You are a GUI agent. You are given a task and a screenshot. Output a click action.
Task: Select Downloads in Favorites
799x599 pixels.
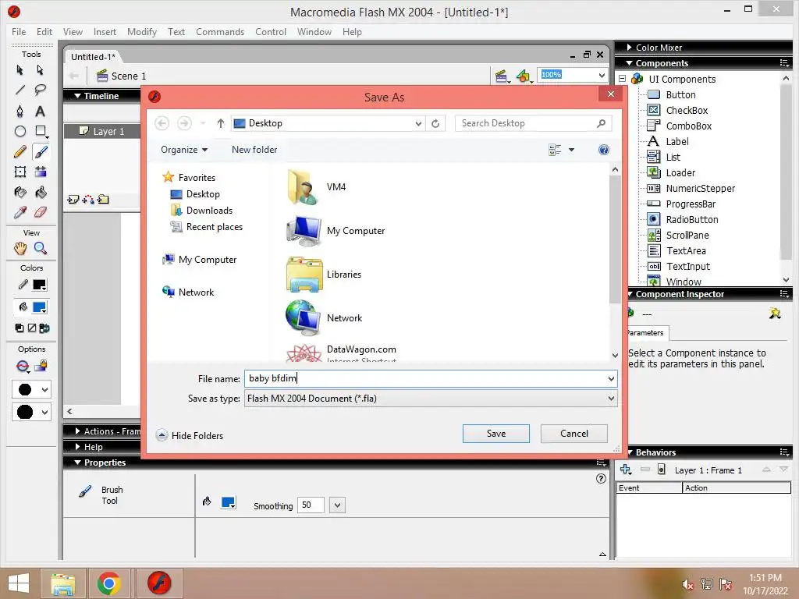point(209,211)
